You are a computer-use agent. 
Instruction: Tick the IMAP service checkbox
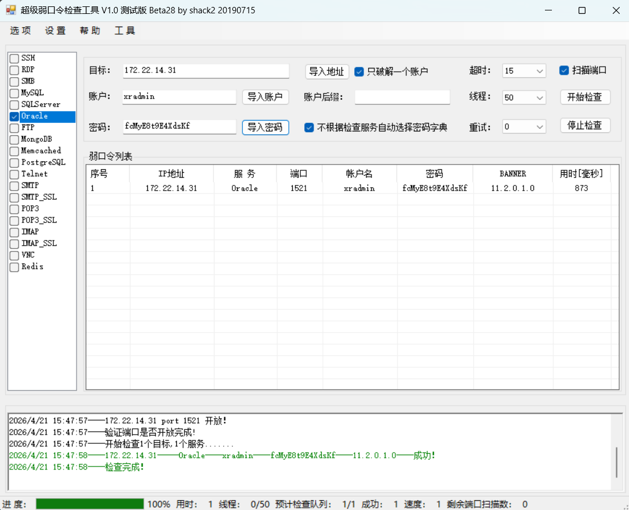[x=14, y=232]
